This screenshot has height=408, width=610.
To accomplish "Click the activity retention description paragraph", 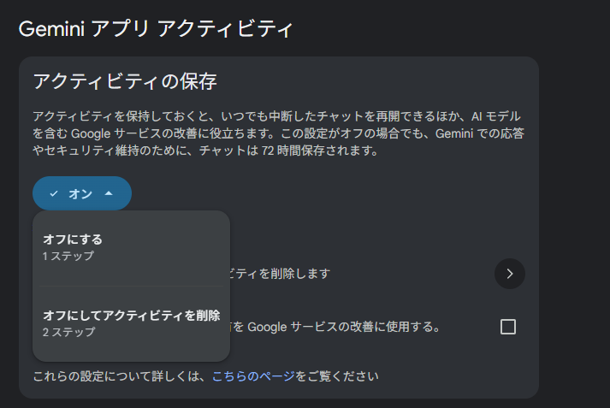I will 279,133.
